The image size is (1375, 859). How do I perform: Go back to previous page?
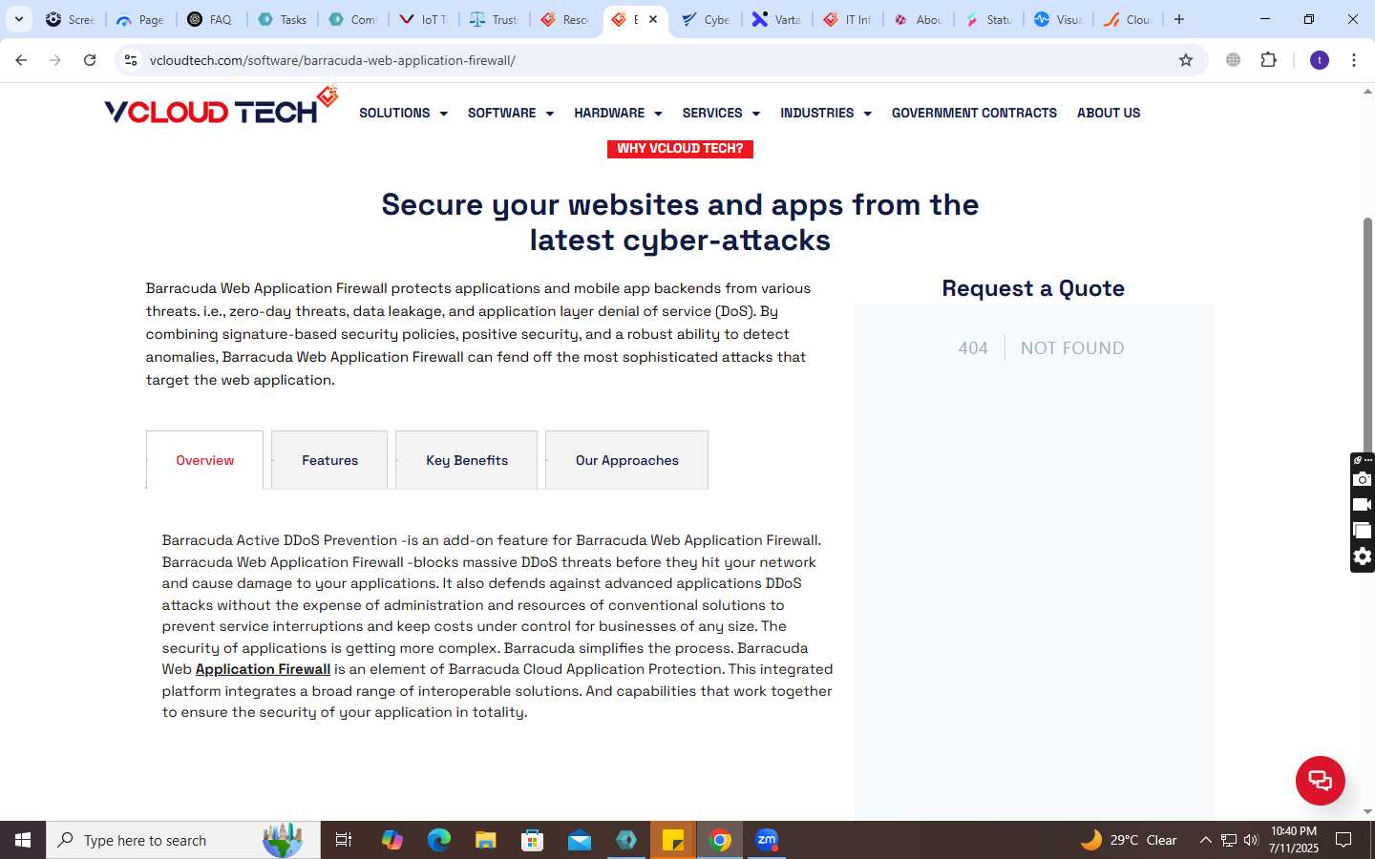(x=21, y=60)
